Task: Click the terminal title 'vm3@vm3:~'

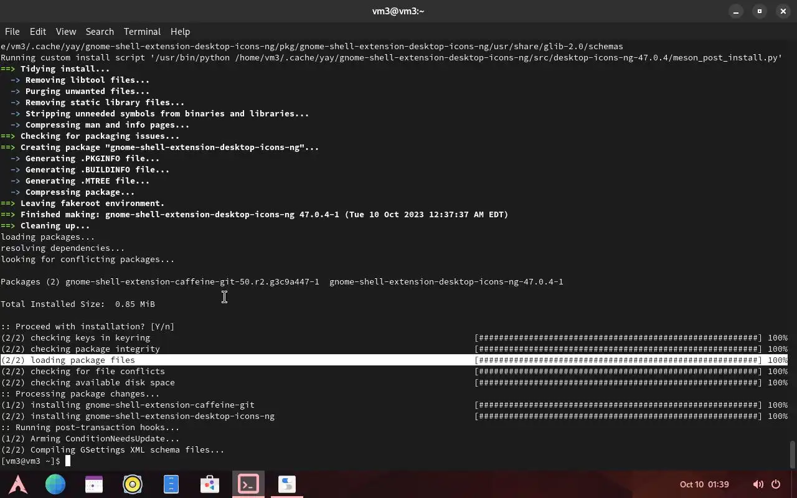Action: [398, 11]
